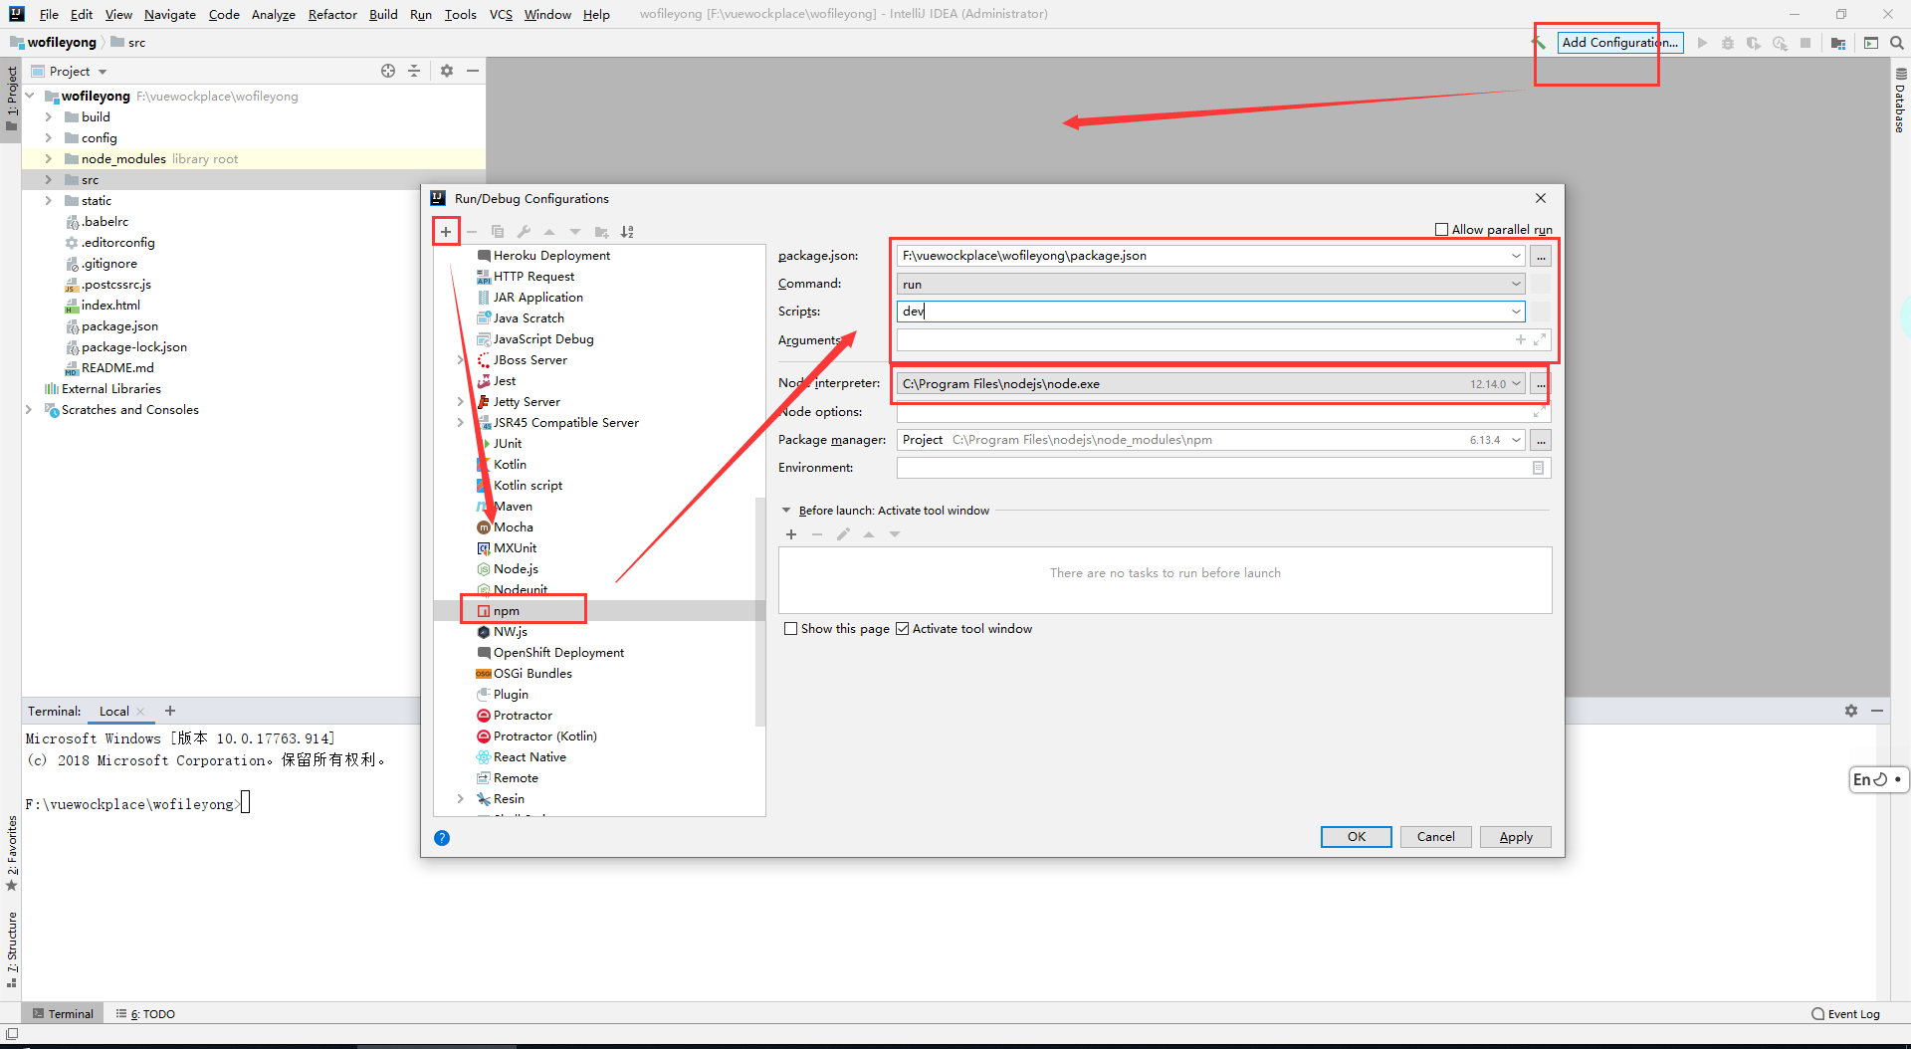
Task: Switch to the Local terminal tab
Action: (113, 712)
